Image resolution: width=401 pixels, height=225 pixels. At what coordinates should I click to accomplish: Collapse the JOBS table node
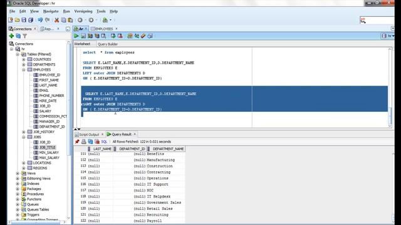(24, 137)
